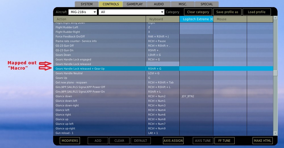Click the MAKE HTML button
This screenshot has width=284, height=148.
pyautogui.click(x=263, y=141)
